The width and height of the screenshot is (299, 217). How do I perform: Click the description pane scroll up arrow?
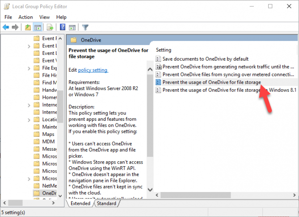150,70
